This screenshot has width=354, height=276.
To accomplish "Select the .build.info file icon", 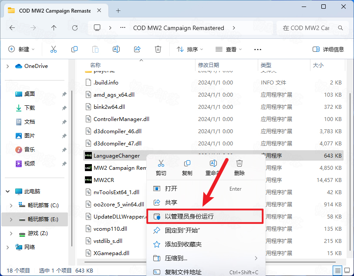I will tap(88, 82).
